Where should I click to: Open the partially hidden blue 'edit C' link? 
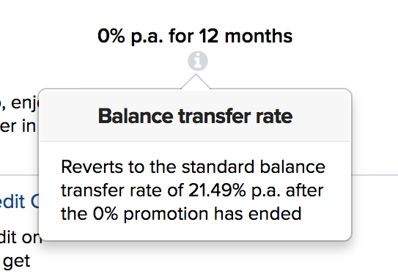tap(19, 201)
